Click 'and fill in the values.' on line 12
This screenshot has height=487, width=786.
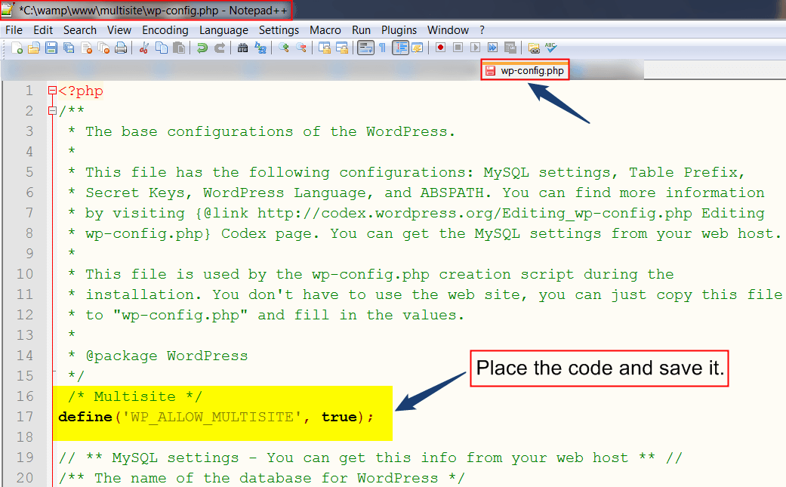[361, 315]
